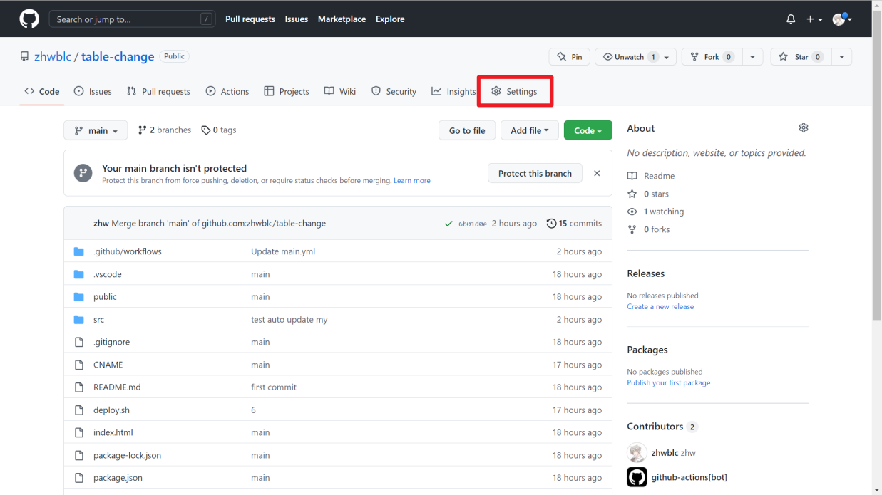View the 2 branches link
Image resolution: width=882 pixels, height=495 pixels.
tap(165, 130)
